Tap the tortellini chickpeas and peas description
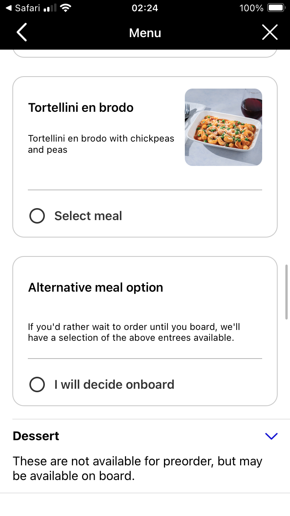Image resolution: width=290 pixels, height=516 pixels. [x=101, y=144]
